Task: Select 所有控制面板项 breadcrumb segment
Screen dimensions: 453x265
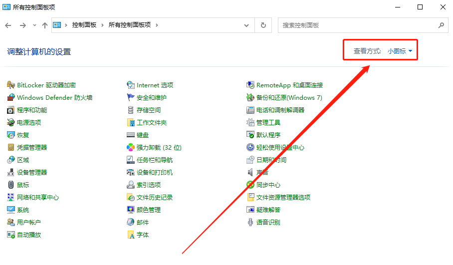Action: pos(130,25)
